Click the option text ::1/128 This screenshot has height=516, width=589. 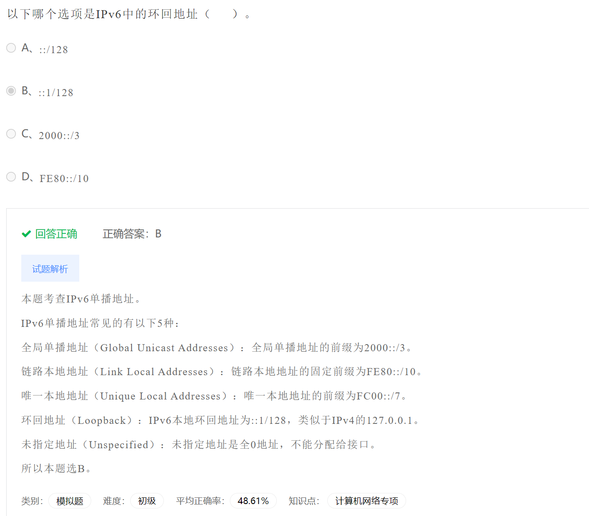[56, 93]
